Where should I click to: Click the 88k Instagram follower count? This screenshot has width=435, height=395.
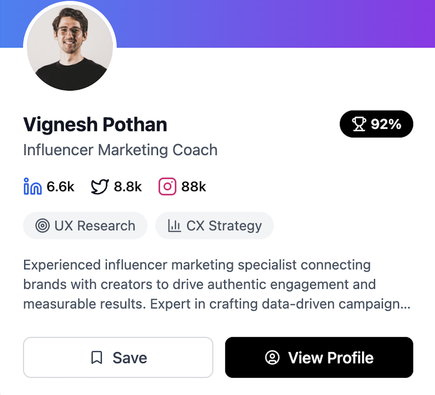coord(194,186)
